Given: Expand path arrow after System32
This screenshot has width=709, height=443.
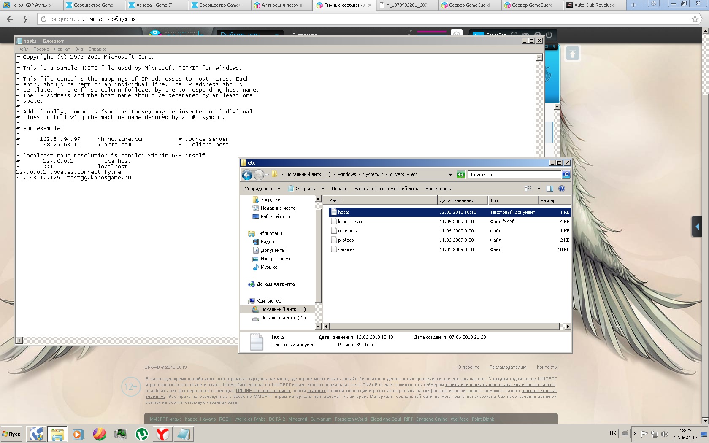Looking at the screenshot, I should coord(387,175).
